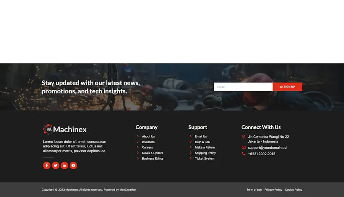Open the Privacy Policy link

pos(273,189)
